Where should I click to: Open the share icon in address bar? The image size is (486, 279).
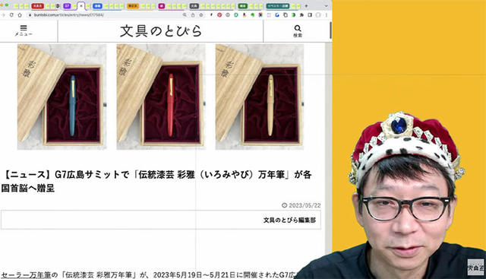click(193, 15)
